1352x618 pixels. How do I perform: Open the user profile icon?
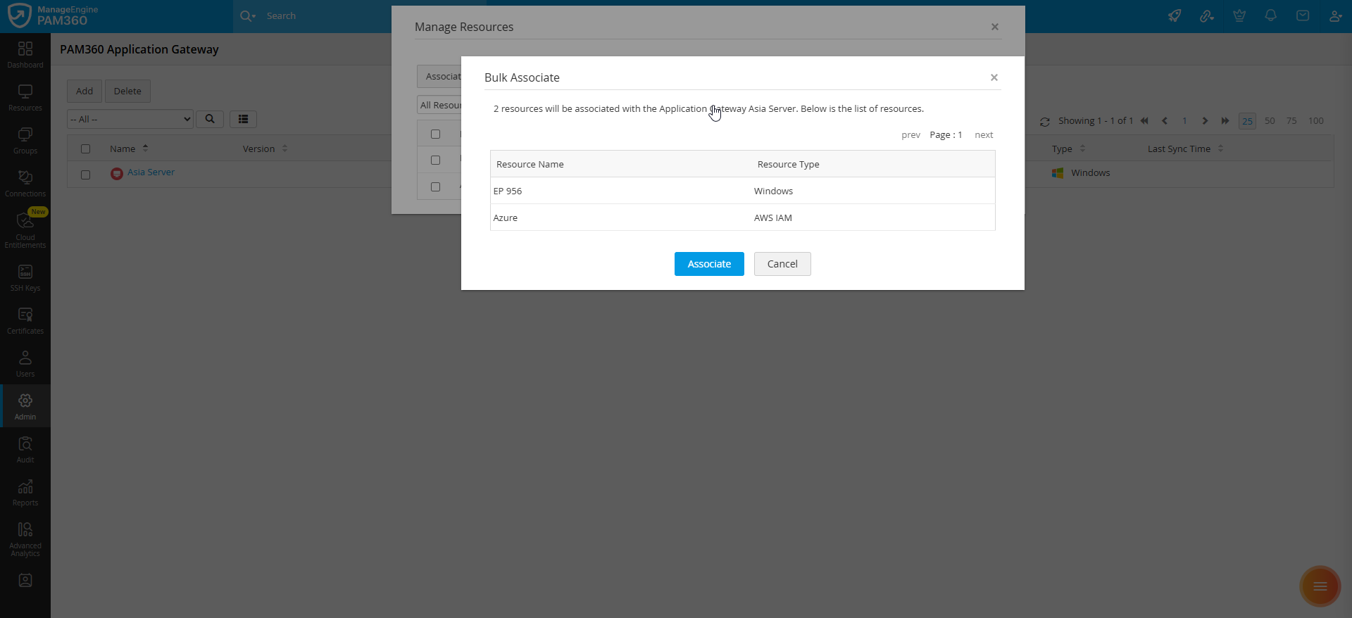1335,15
